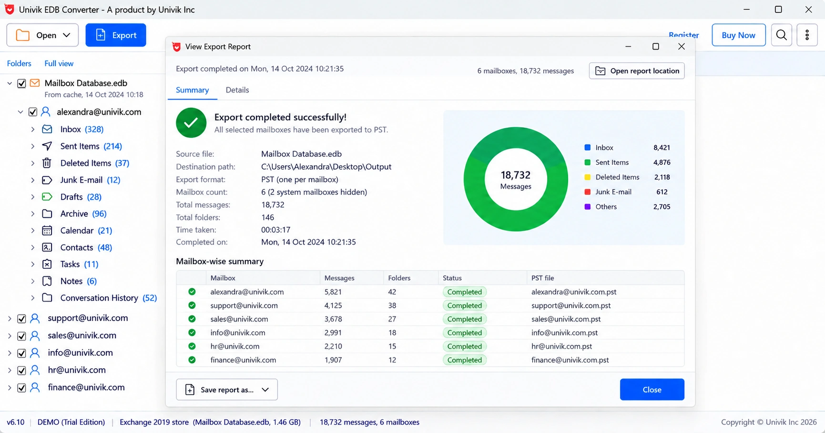Click the Mailbox Database.edb envelope icon
Image resolution: width=825 pixels, height=433 pixels.
coord(35,83)
